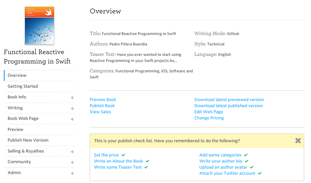The image size is (311, 183).
Task: Click green checkmark next to Set the price
Action: 123,155
